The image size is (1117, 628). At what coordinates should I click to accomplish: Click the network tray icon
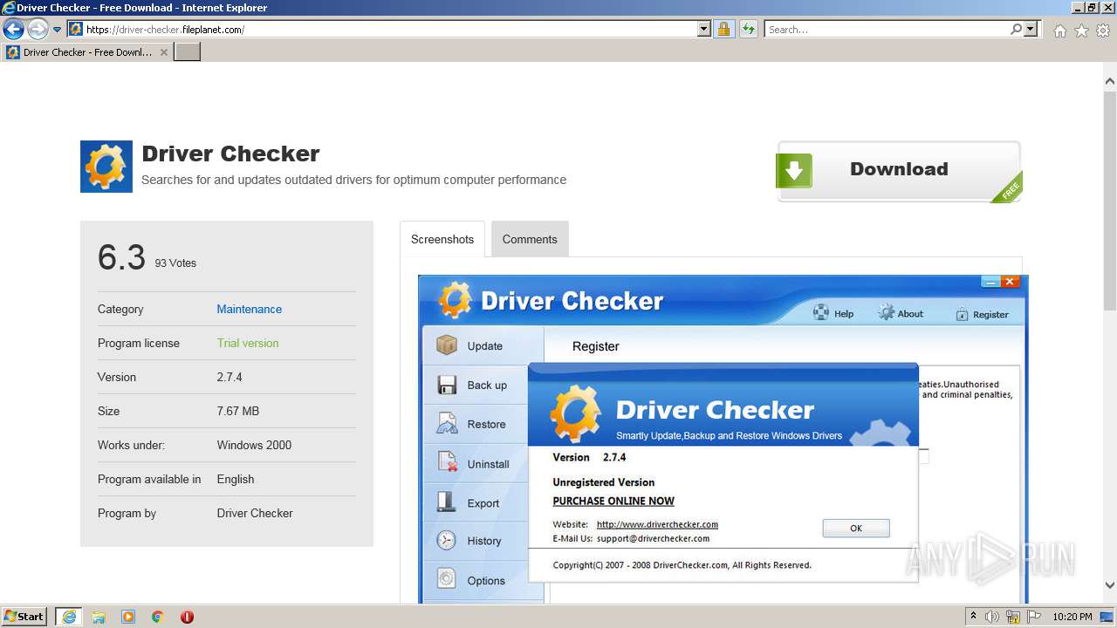[1013, 617]
